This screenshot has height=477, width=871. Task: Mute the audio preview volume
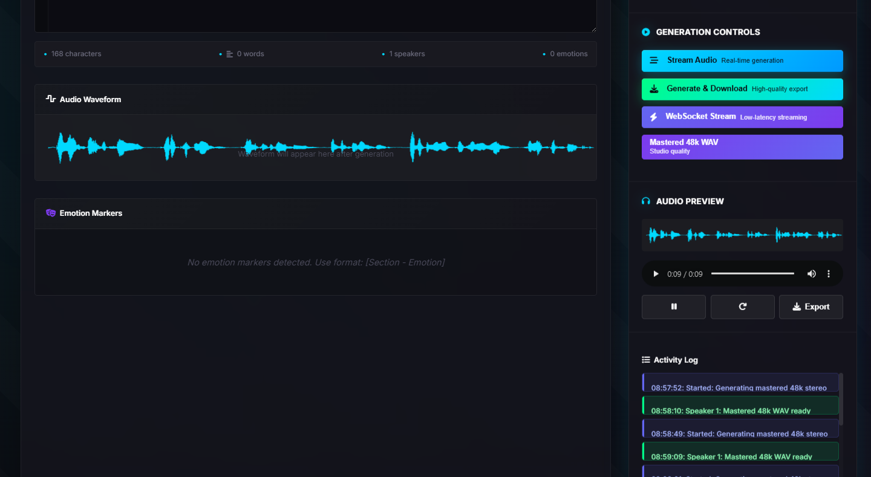tap(812, 273)
